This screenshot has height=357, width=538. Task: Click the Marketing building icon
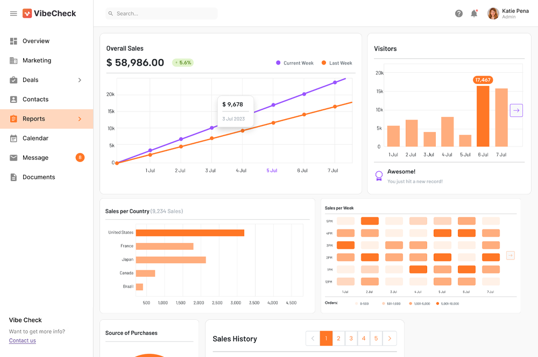point(13,60)
